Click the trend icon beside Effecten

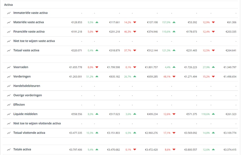pyautogui.click(x=9, y=105)
